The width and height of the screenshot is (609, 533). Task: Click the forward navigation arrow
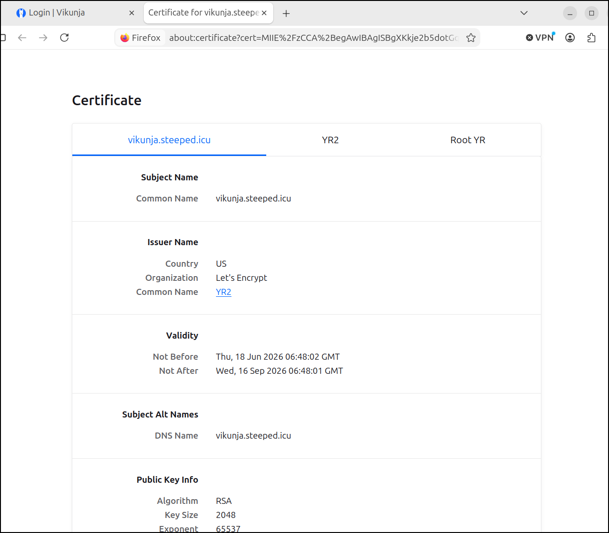coord(43,38)
